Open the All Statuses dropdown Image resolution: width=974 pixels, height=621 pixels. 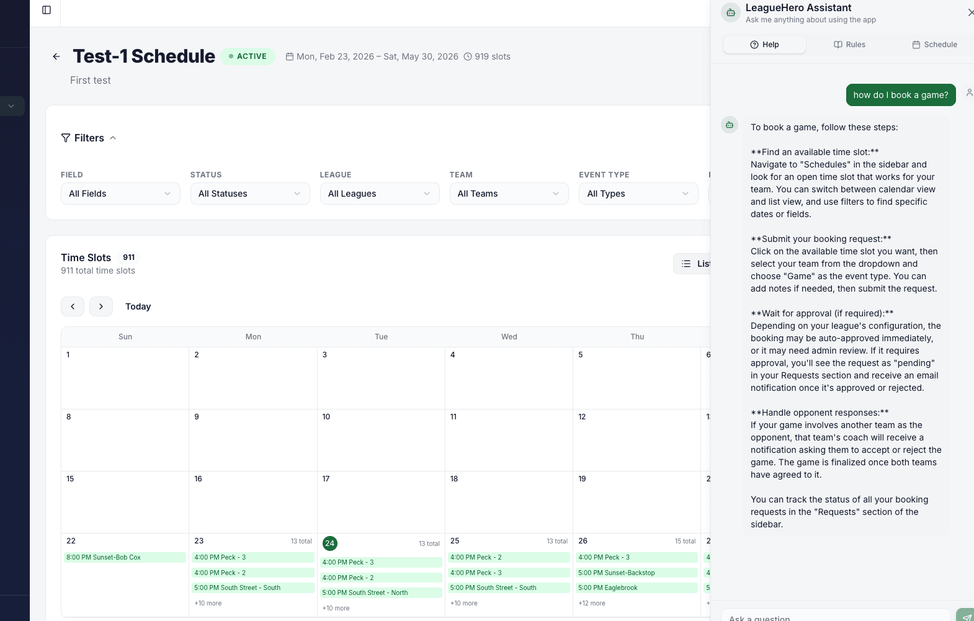(250, 194)
